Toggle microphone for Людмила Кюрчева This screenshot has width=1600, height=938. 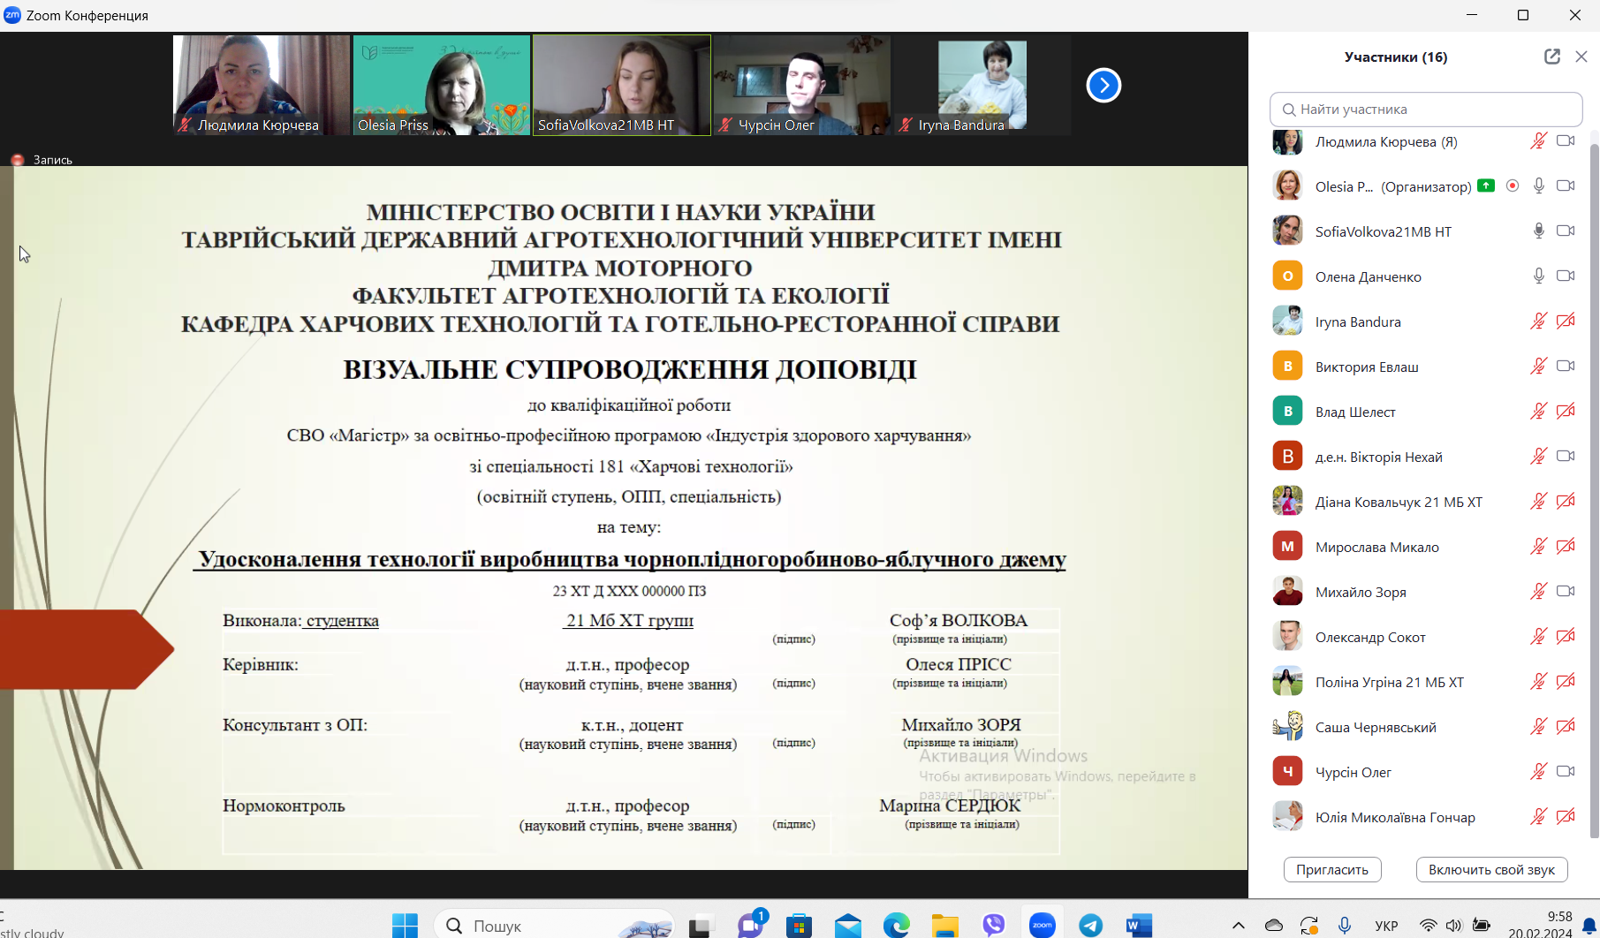tap(1539, 141)
